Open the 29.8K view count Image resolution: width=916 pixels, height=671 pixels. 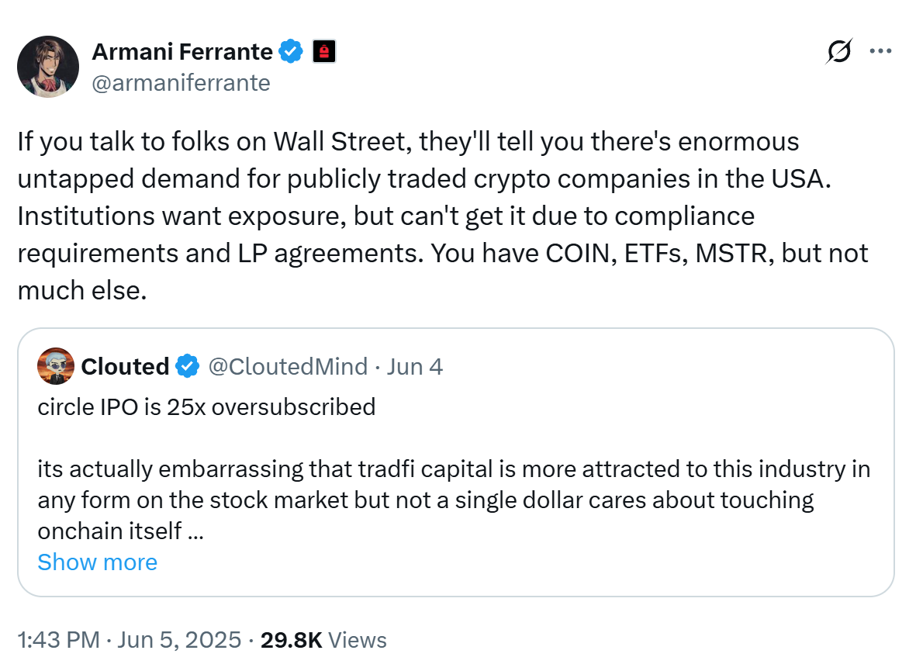click(x=292, y=640)
